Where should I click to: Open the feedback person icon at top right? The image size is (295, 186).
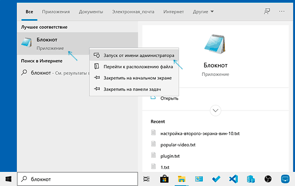point(267,11)
